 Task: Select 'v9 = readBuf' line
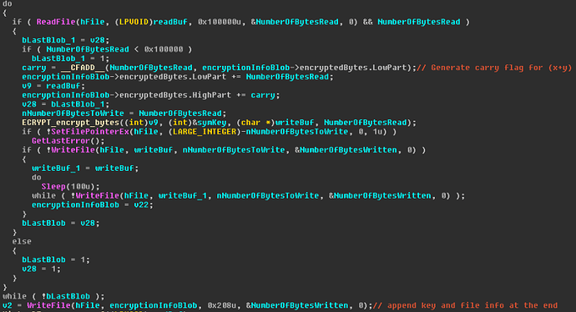53,86
